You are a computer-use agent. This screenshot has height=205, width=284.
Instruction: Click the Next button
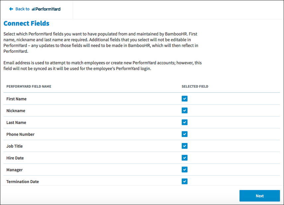coord(259,196)
